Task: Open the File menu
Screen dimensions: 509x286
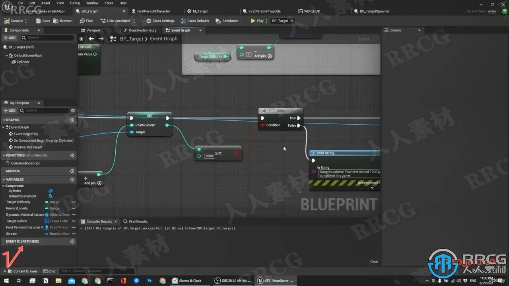Action: (x=20, y=3)
